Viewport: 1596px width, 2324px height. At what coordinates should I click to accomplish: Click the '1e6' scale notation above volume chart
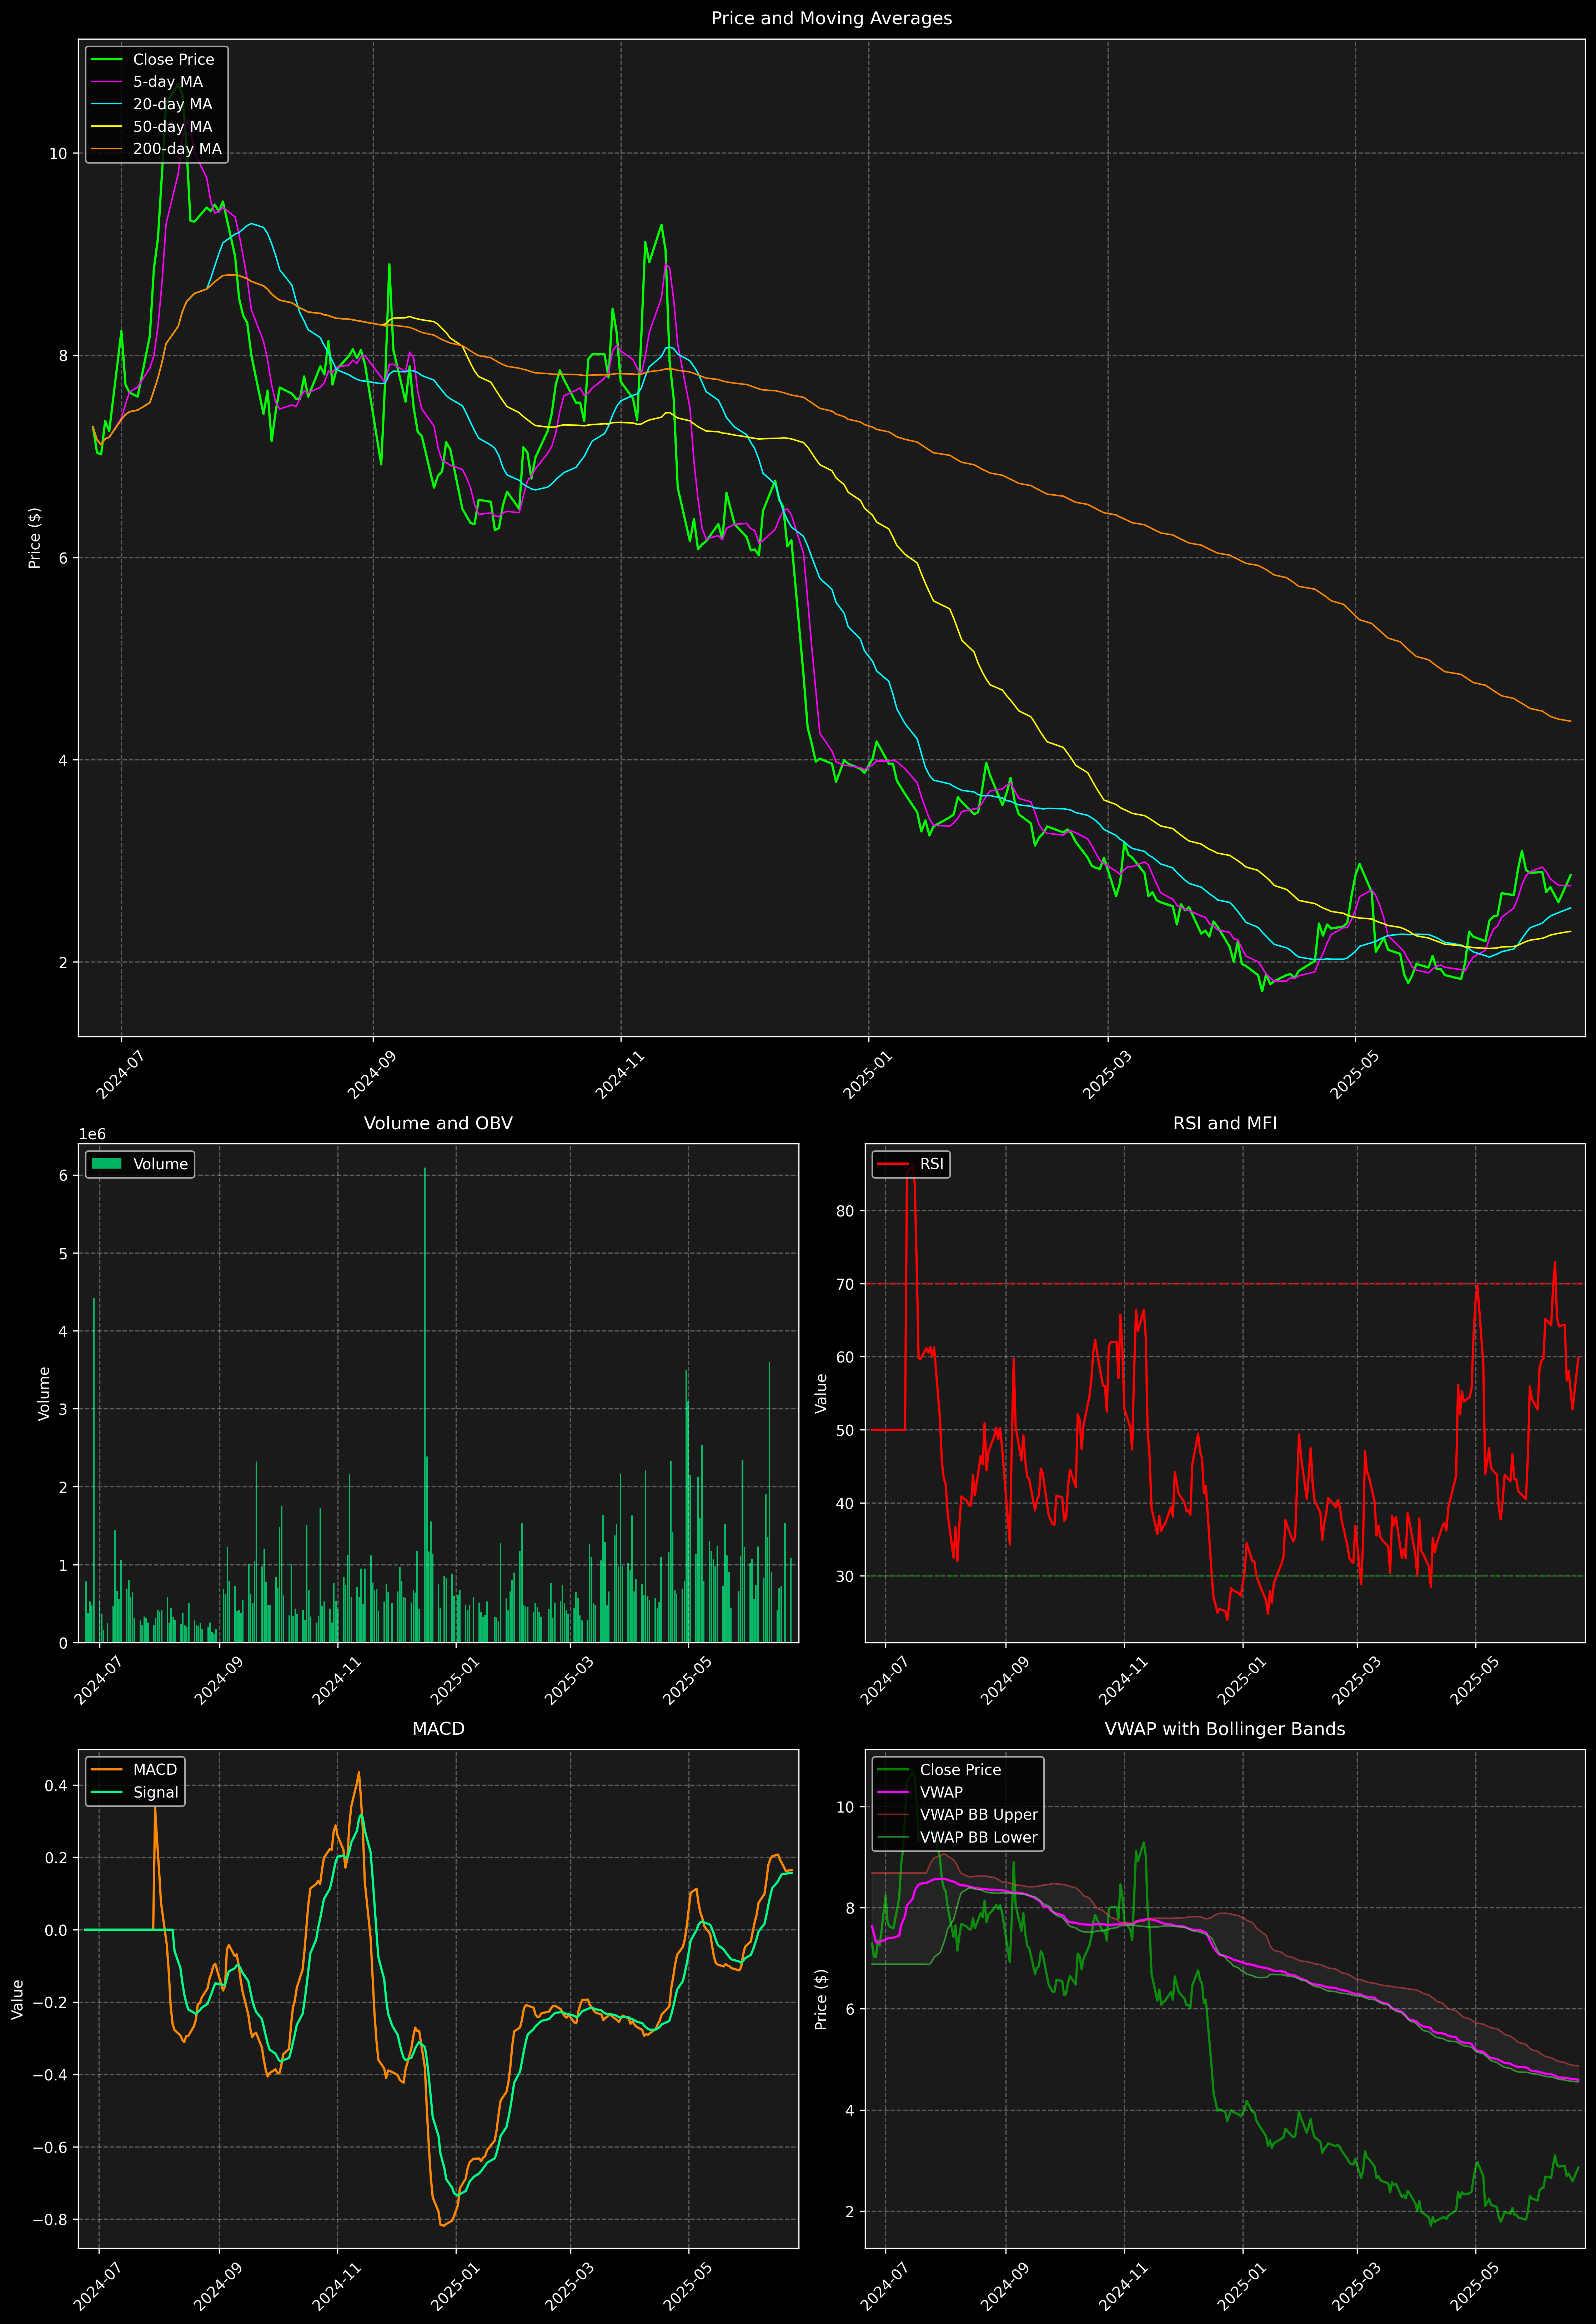click(92, 1135)
